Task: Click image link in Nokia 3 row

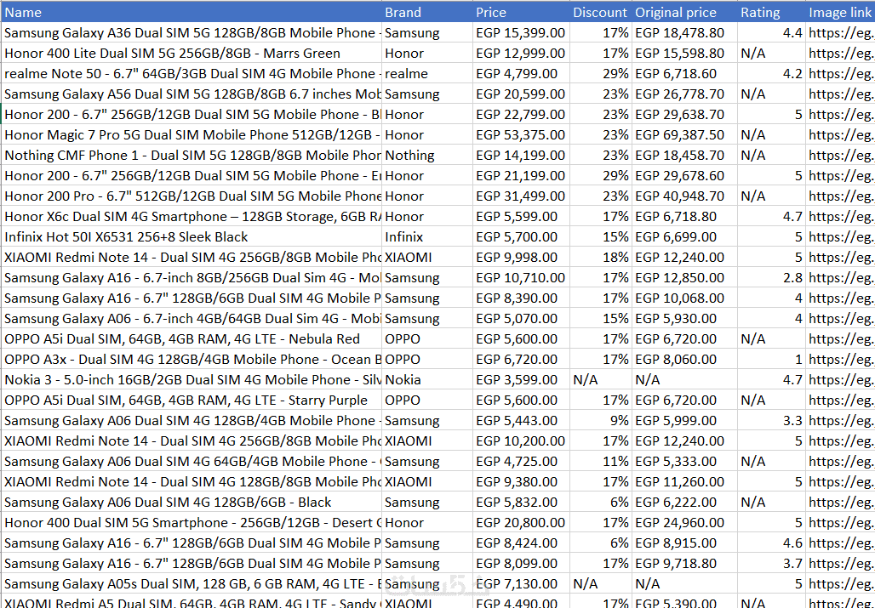Action: [x=840, y=380]
